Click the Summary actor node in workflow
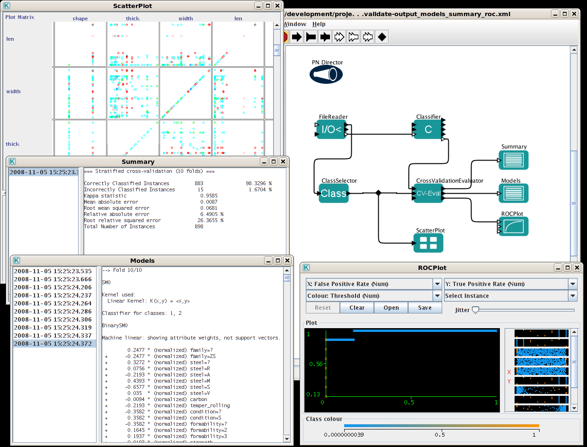 [x=514, y=160]
